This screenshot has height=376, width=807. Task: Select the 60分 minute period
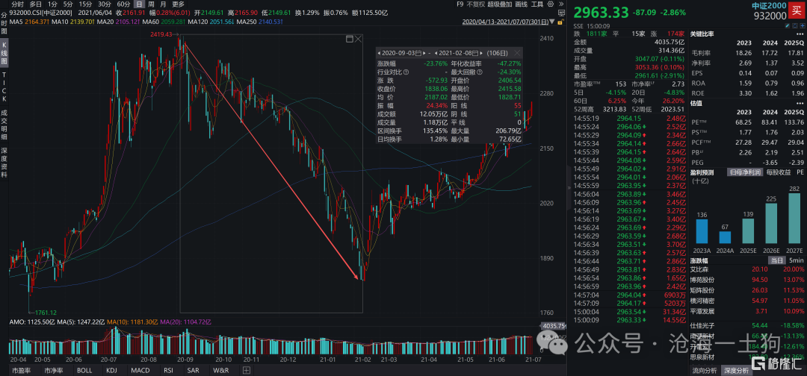pyautogui.click(x=124, y=4)
